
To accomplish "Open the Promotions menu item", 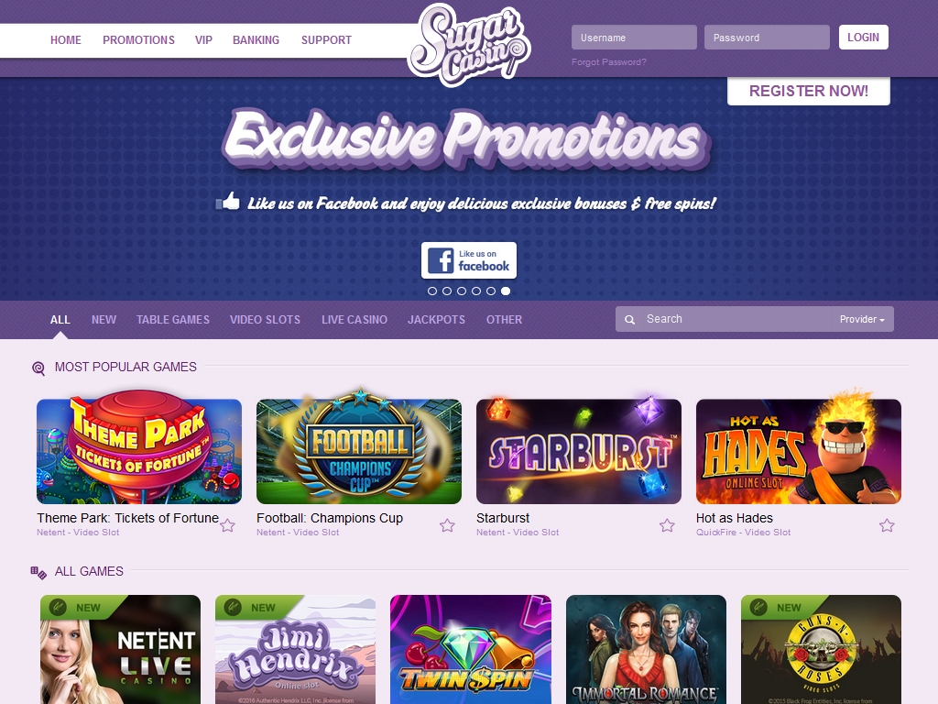I will (139, 40).
